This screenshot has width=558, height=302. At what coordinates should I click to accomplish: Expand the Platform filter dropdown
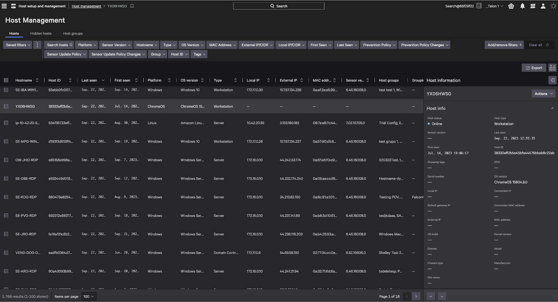point(87,45)
